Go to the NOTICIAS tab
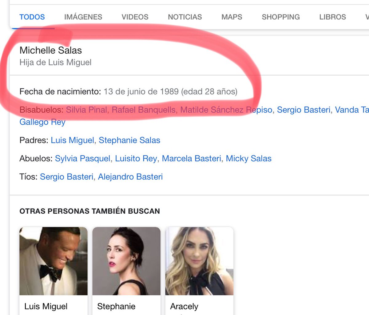This screenshot has height=315, width=369. tap(185, 17)
